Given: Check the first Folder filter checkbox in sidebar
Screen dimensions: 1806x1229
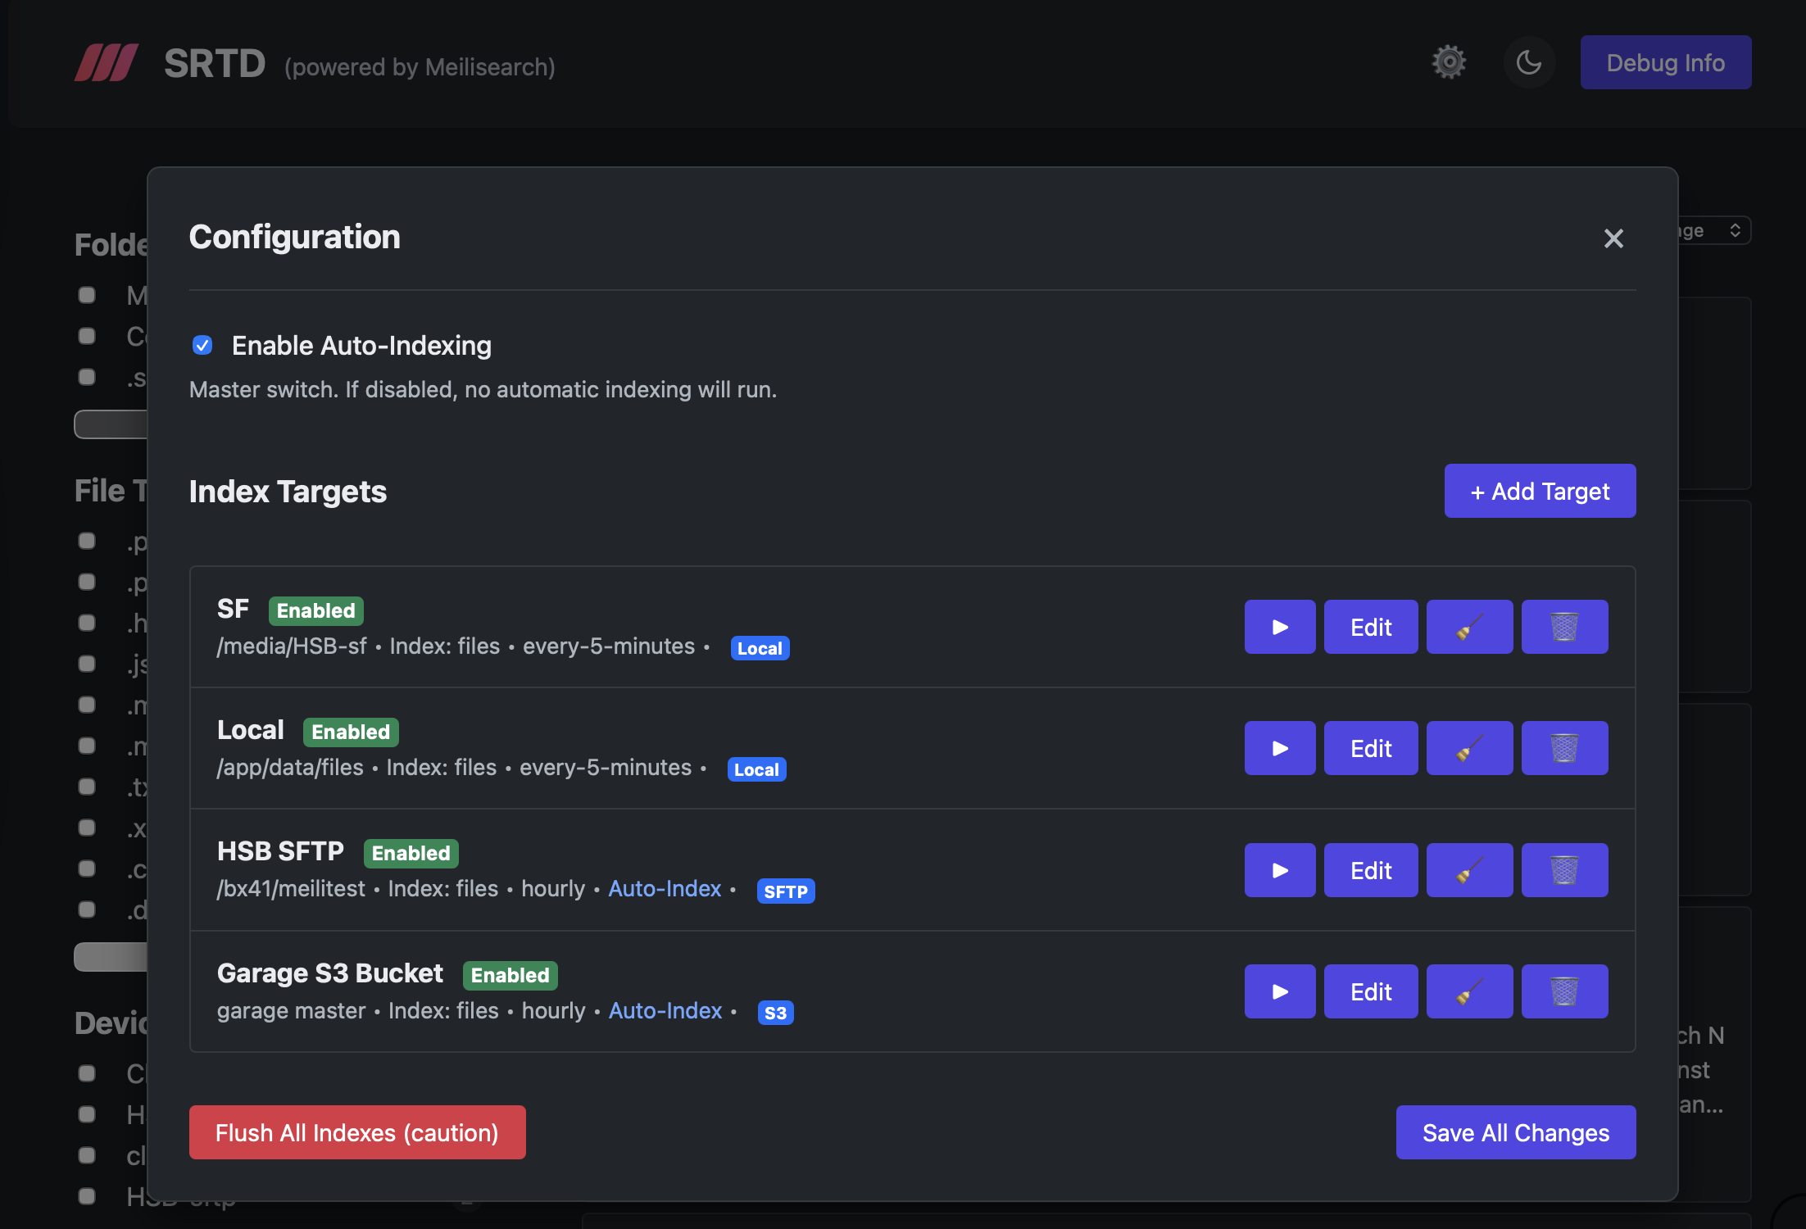Looking at the screenshot, I should click(87, 295).
